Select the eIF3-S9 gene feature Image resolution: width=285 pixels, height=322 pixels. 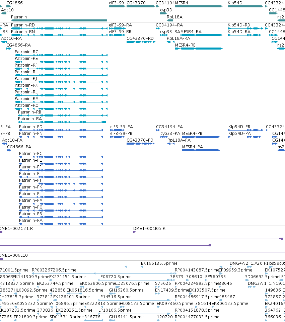point(117,6)
